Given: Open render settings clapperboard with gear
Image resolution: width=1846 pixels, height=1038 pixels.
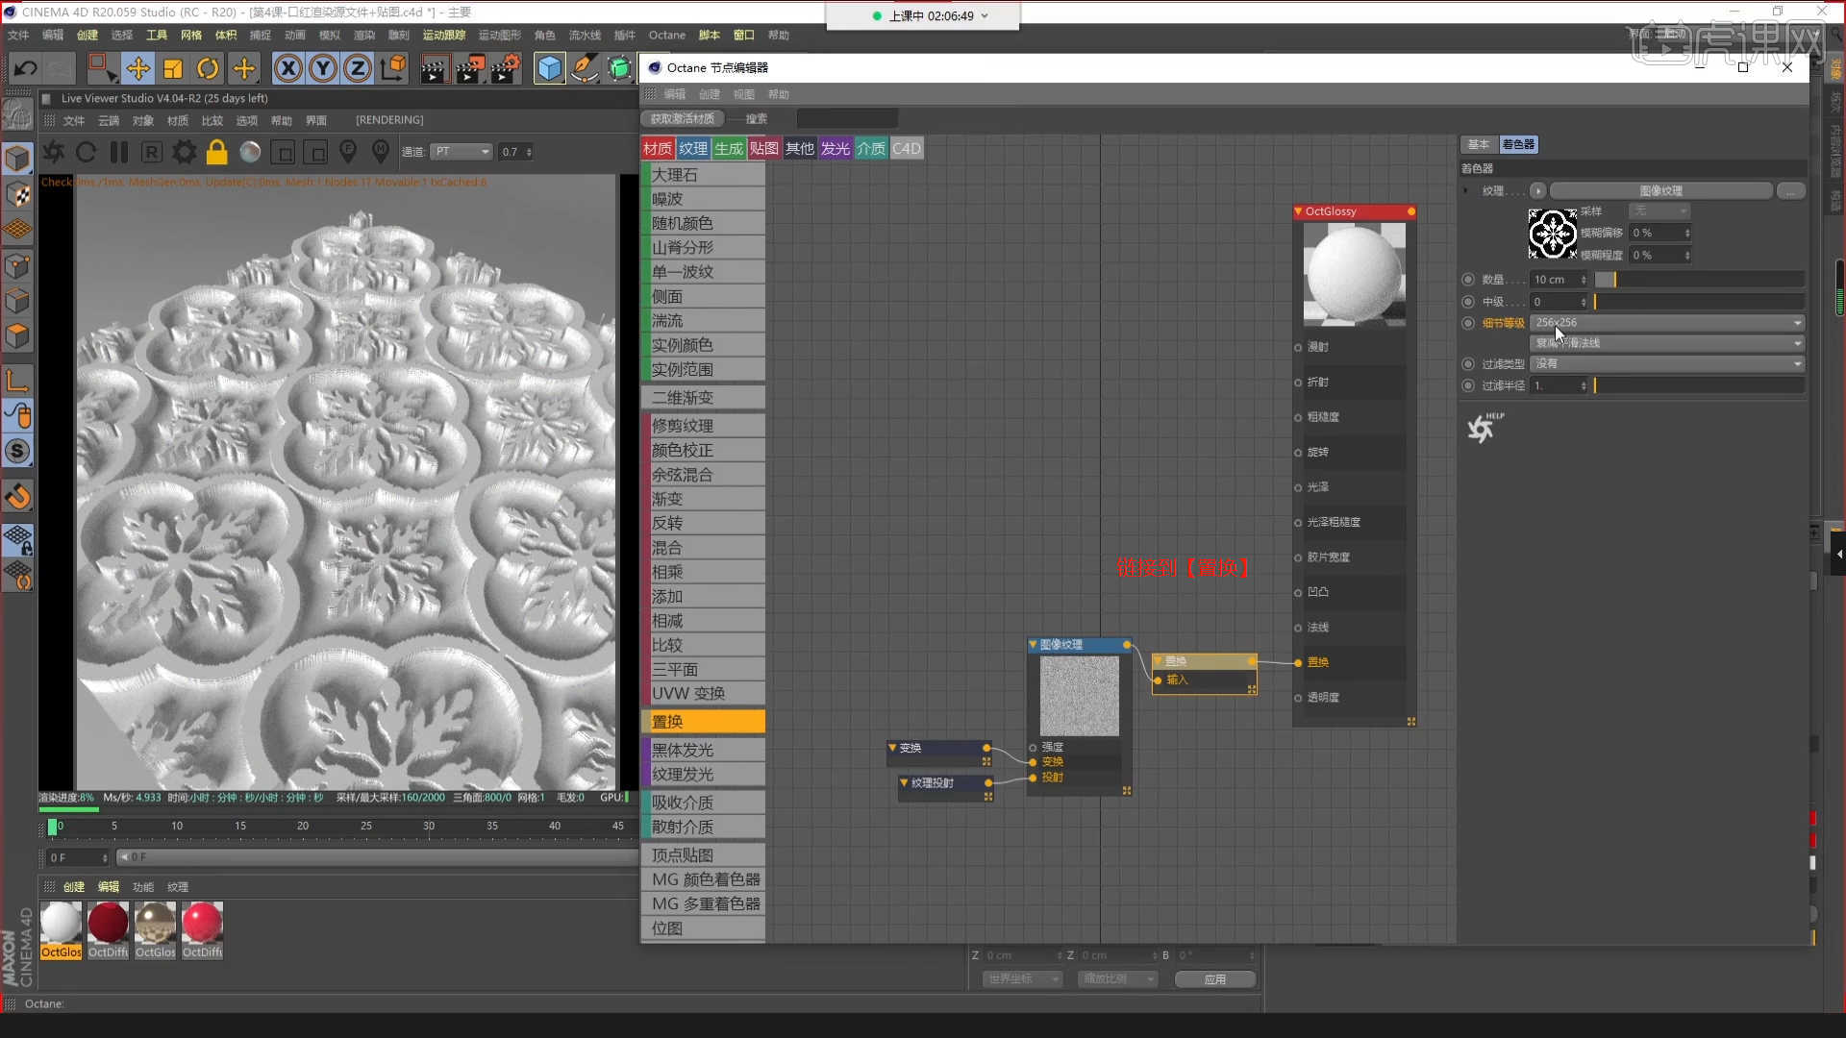Looking at the screenshot, I should (x=506, y=68).
